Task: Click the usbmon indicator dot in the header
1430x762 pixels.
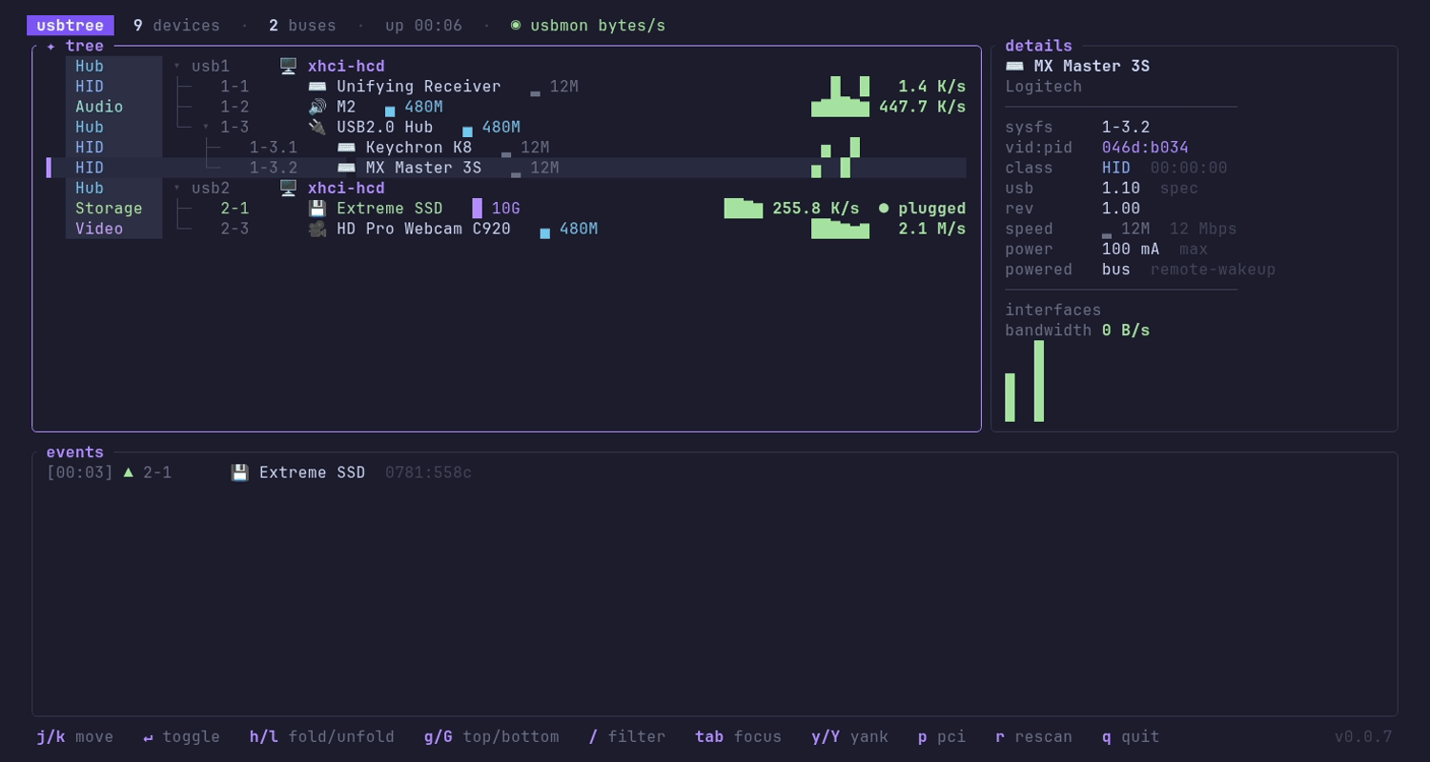Action: click(x=516, y=25)
